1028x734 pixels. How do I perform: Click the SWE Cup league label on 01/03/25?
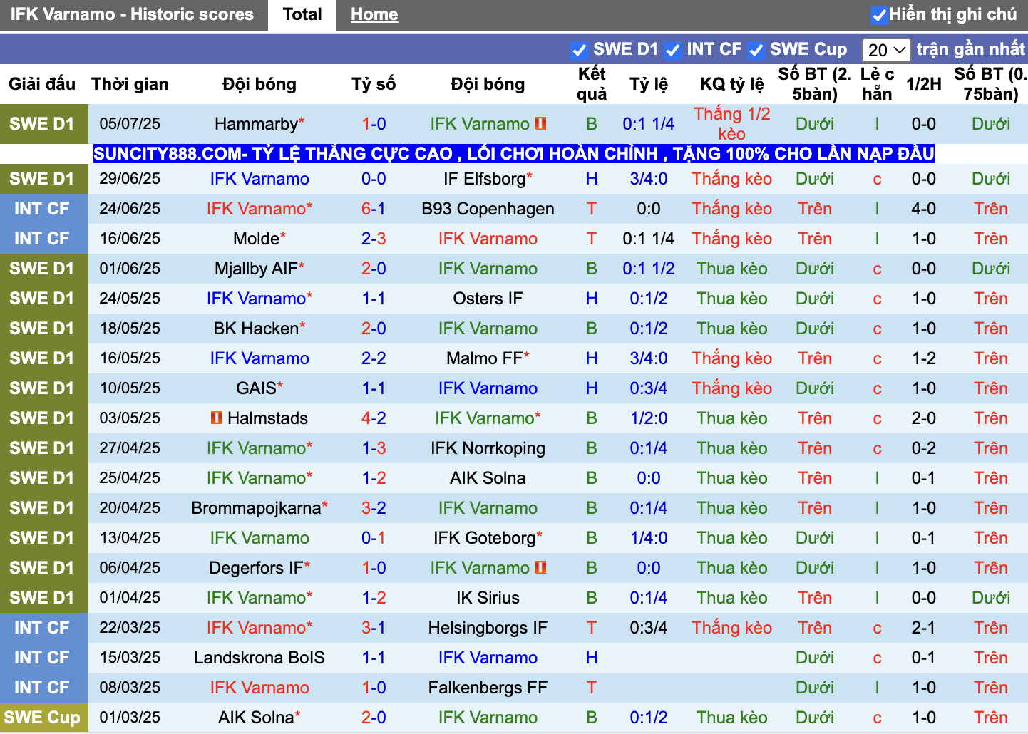[x=42, y=718]
